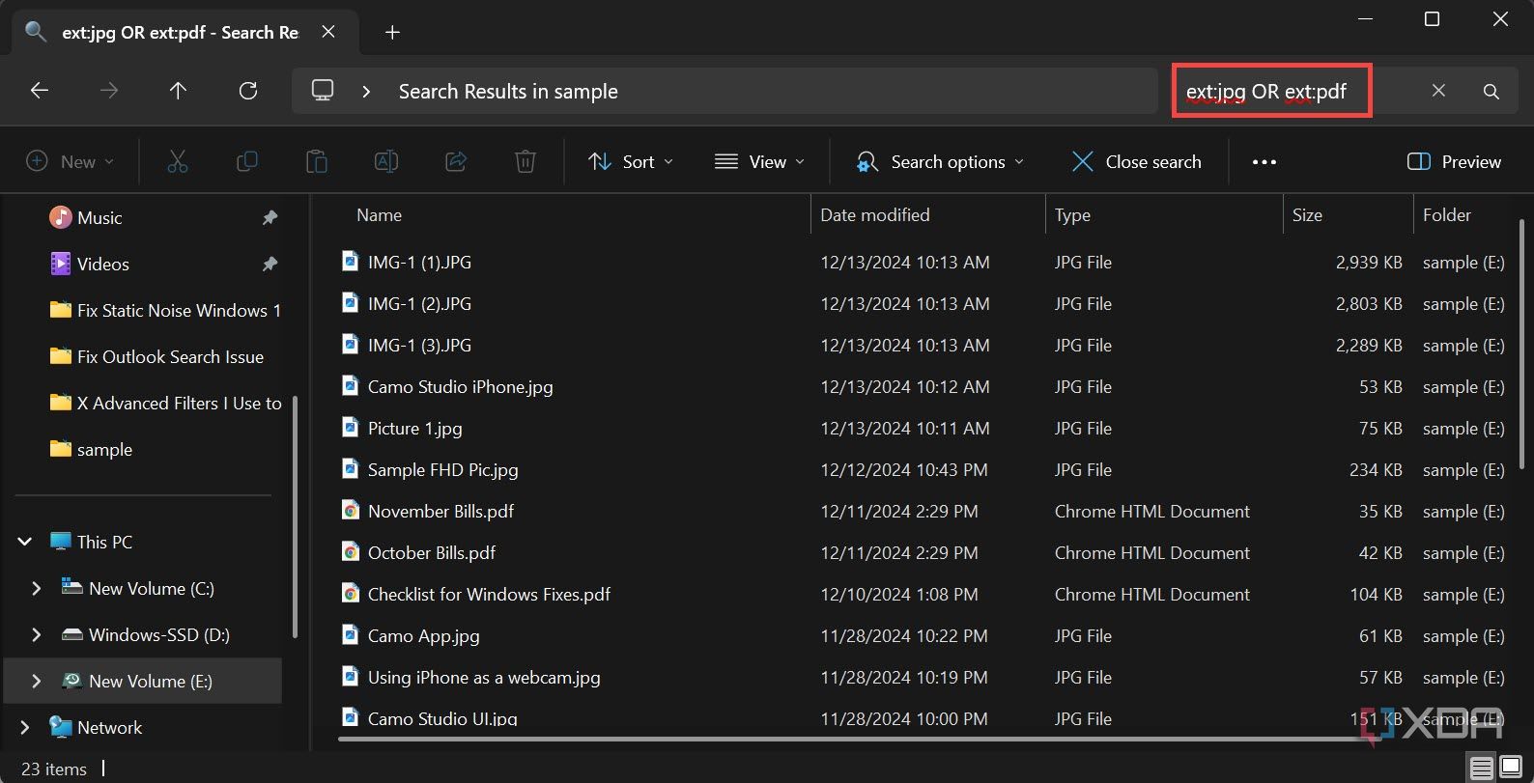Viewport: 1534px width, 783px height.
Task: Open the See more ellipsis menu
Action: pos(1264,162)
